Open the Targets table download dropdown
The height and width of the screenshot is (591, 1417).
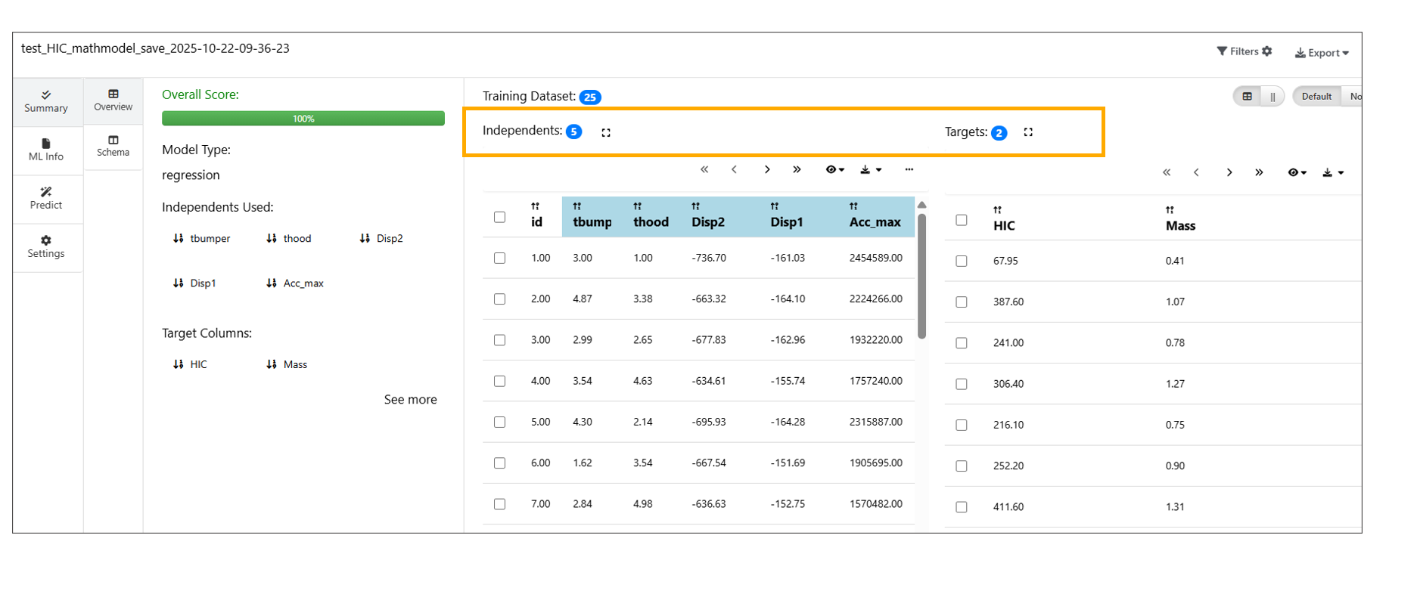(x=1332, y=172)
